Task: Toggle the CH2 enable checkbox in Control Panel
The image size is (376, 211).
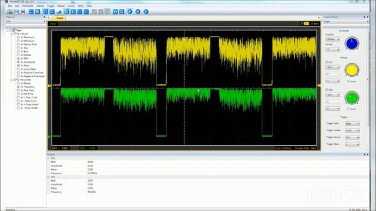Action: tap(327, 90)
